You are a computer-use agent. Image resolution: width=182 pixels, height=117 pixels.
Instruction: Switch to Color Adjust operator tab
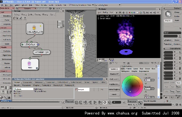(x=63, y=82)
